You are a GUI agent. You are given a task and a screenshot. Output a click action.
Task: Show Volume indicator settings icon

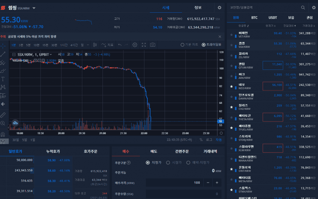[39, 60]
